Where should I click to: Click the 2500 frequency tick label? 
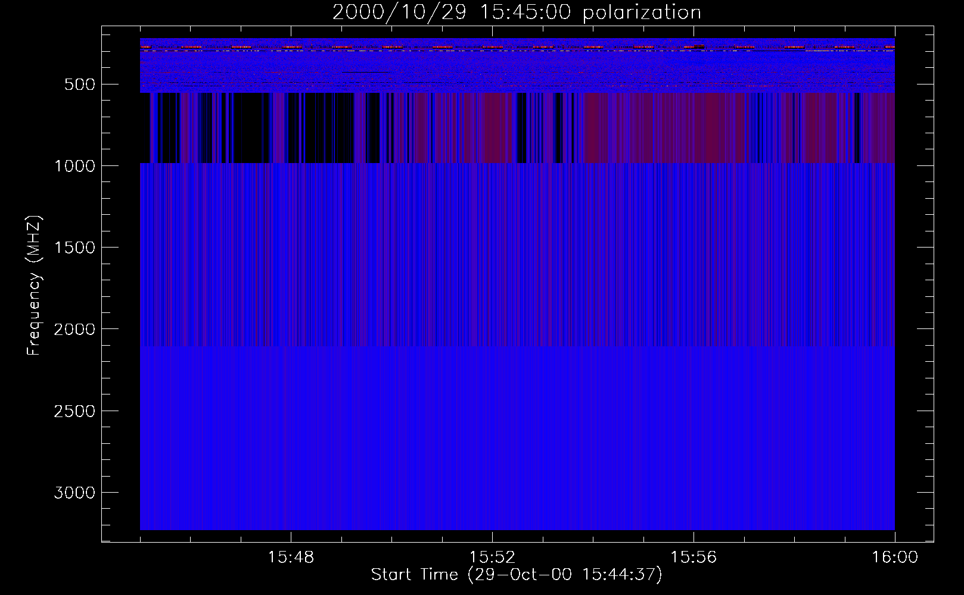(74, 411)
